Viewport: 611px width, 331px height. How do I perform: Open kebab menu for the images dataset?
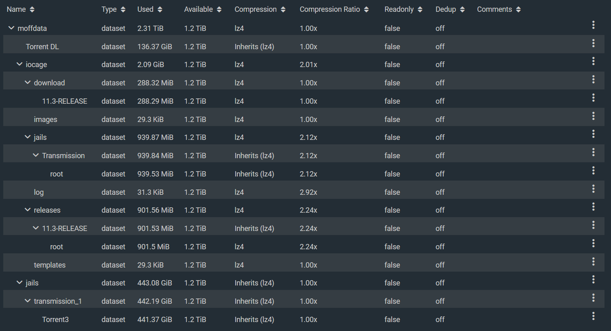[x=593, y=116]
